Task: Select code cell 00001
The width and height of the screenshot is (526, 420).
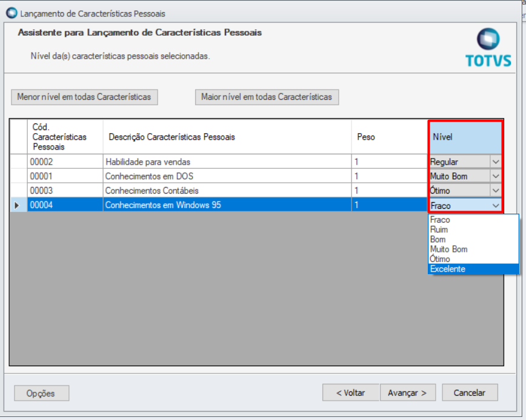Action: [65, 176]
